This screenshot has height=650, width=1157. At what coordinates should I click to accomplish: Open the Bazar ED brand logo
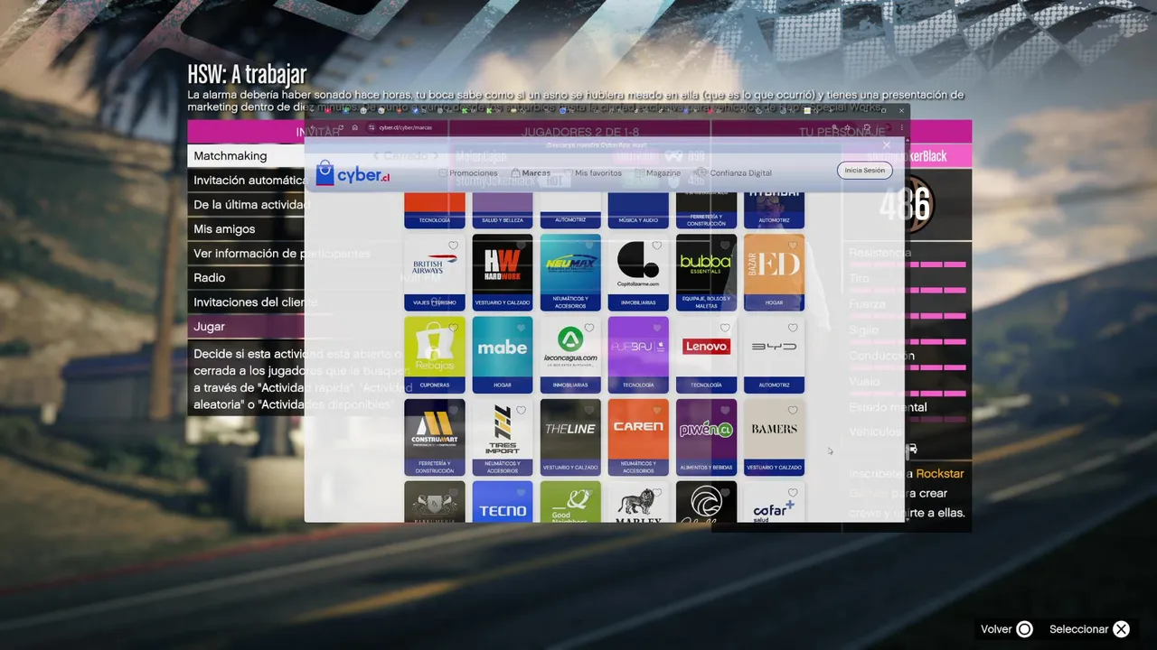774,264
